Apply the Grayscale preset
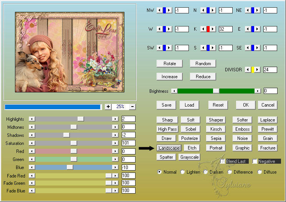The image size is (286, 202). coord(189,157)
